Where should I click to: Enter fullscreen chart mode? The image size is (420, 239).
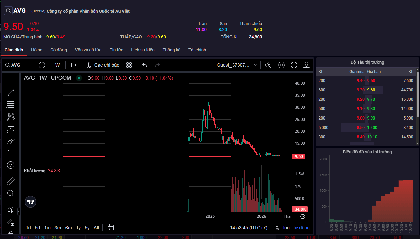pyautogui.click(x=294, y=65)
